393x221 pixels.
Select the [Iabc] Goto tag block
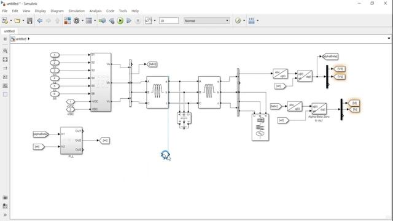point(152,64)
